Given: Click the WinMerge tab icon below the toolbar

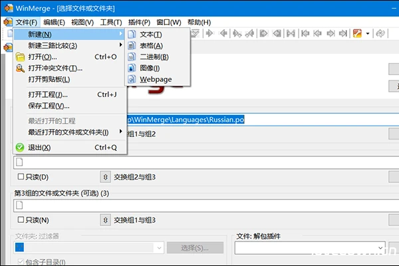Looking at the screenshot, I should point(7,47).
